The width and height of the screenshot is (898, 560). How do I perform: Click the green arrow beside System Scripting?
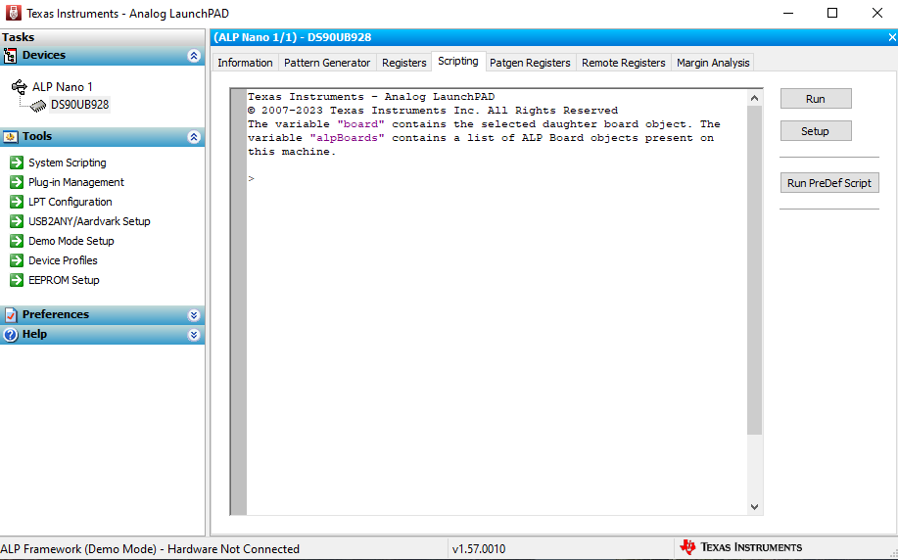[x=17, y=163]
